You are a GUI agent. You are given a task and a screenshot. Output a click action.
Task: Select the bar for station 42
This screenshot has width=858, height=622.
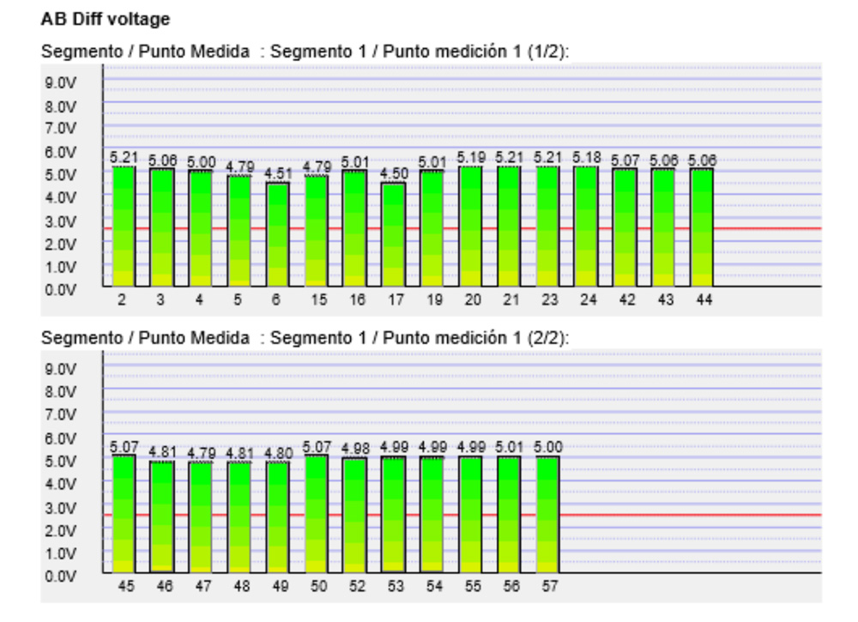pos(625,228)
